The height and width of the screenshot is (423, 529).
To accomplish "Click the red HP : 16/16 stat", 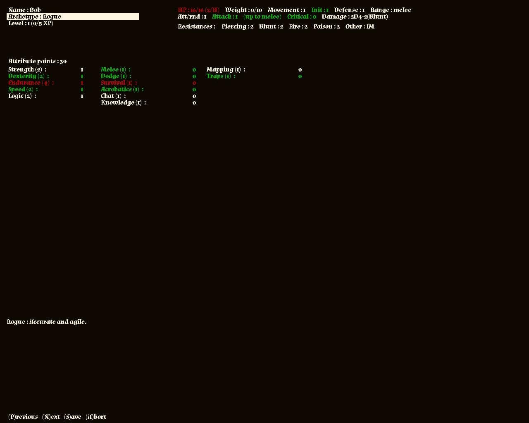I will [x=199, y=10].
